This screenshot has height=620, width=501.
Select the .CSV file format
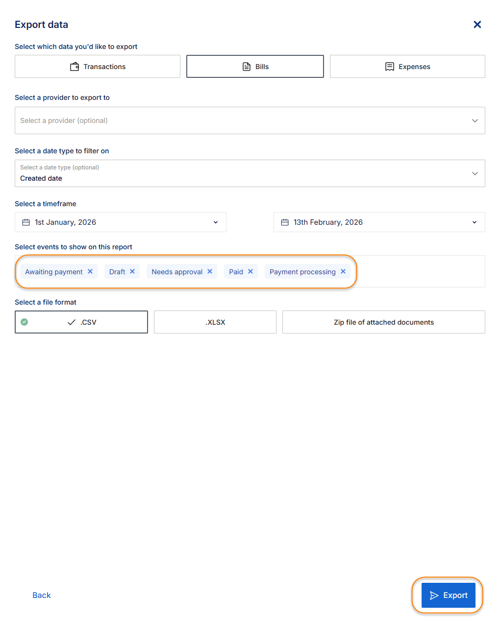point(81,322)
